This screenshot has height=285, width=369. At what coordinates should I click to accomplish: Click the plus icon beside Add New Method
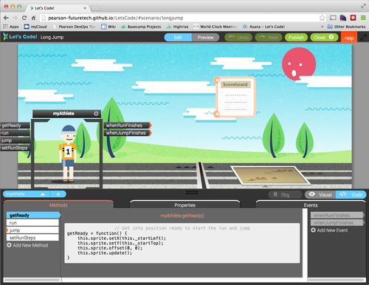click(9, 245)
